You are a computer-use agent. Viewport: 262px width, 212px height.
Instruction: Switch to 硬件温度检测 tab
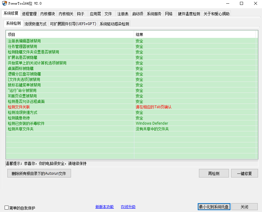(189, 13)
